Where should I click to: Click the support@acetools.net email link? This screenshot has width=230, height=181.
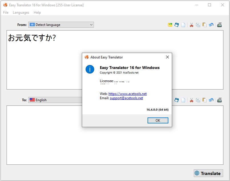coord(126,98)
